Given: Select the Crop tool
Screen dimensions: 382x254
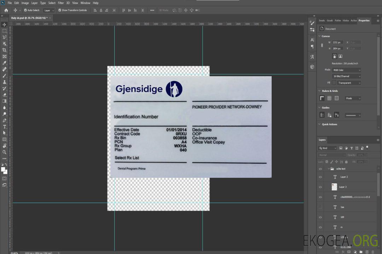Looking at the screenshot, I should click(4, 50).
